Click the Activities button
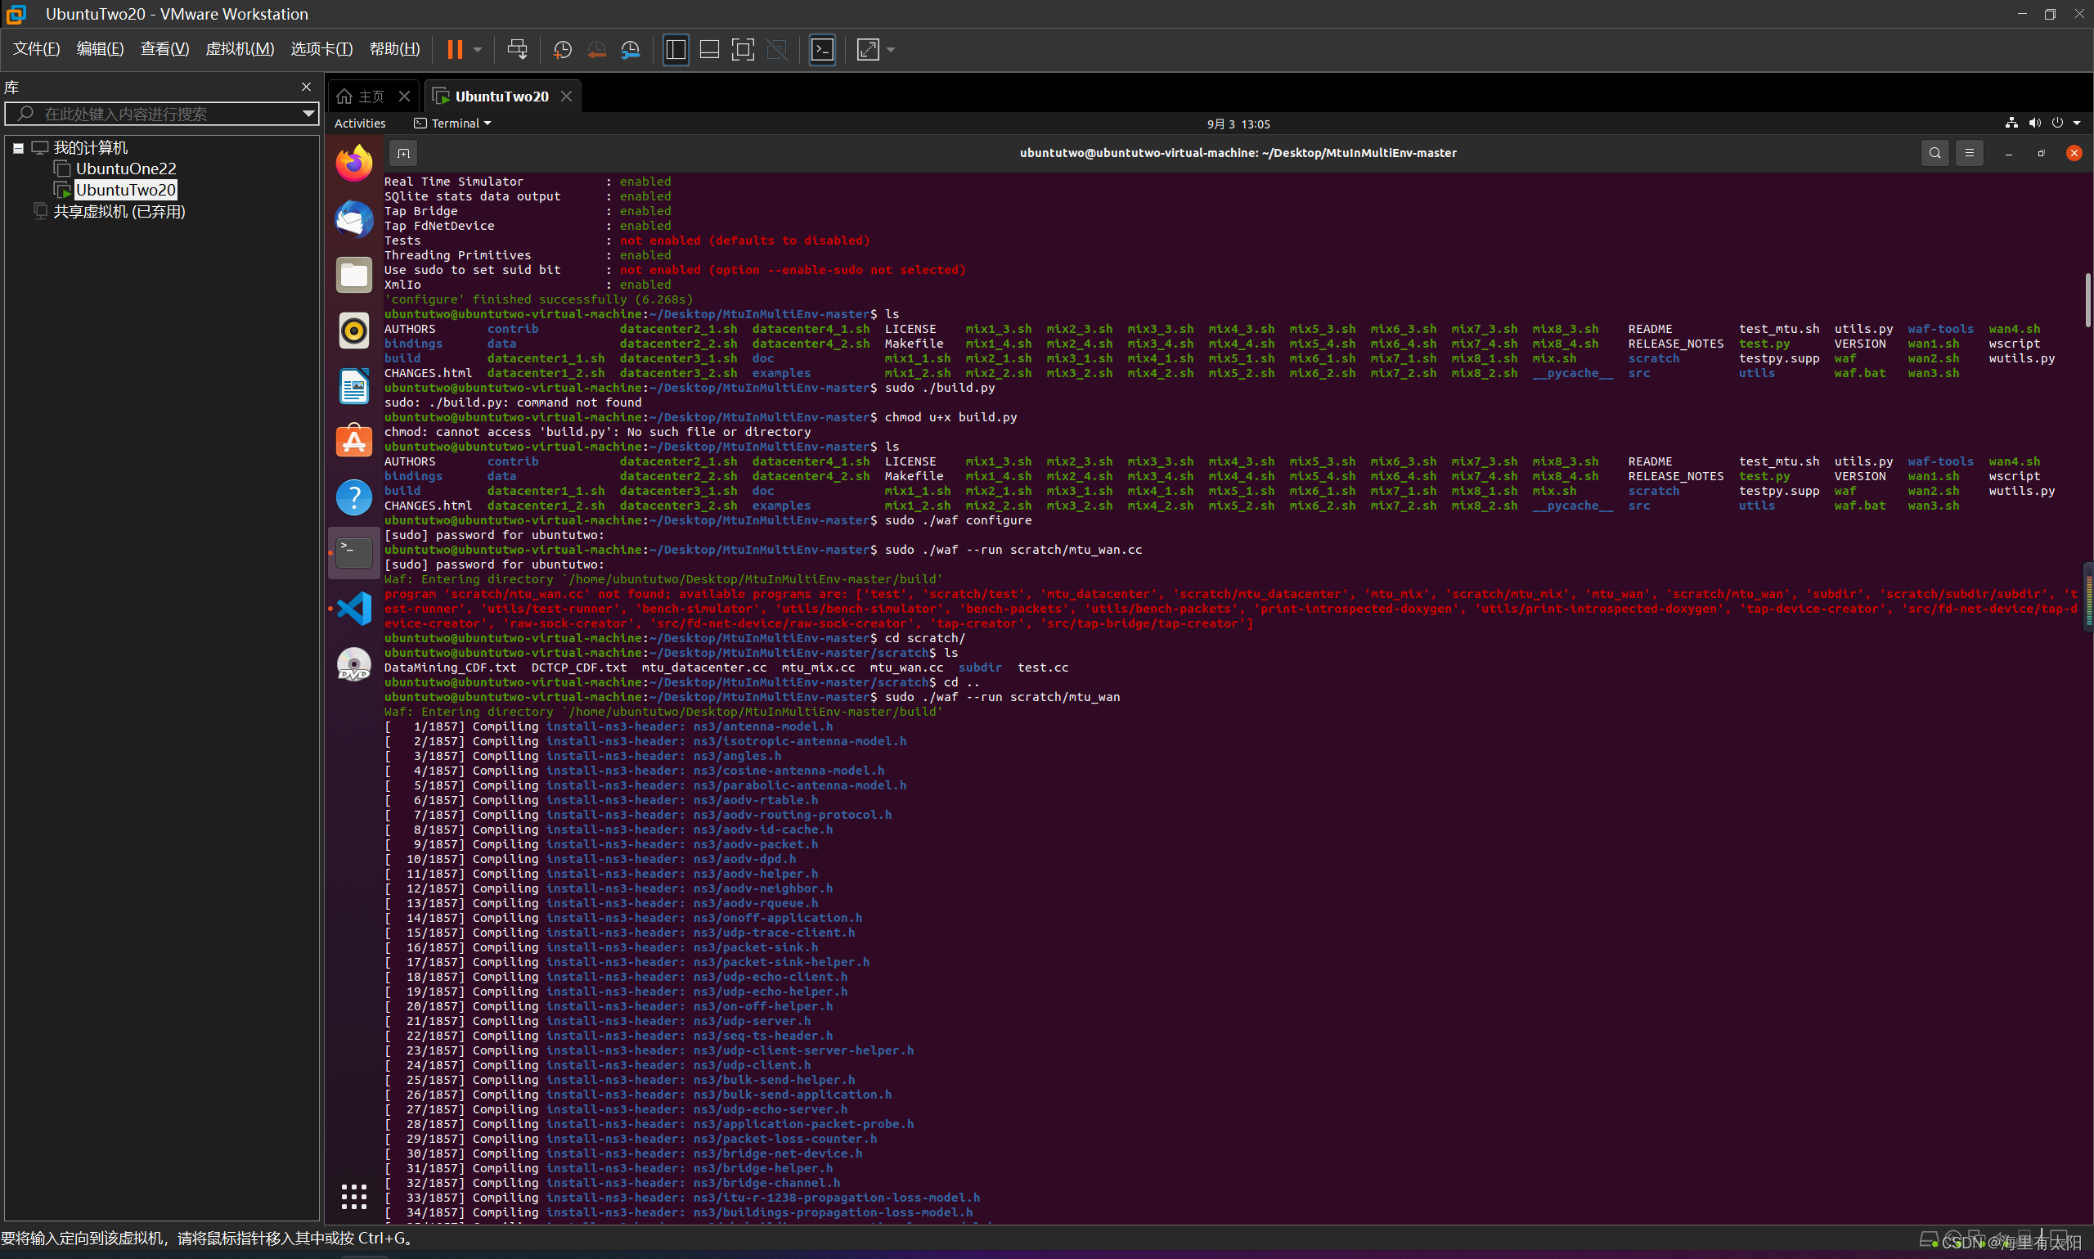The width and height of the screenshot is (2094, 1259). coord(360,123)
